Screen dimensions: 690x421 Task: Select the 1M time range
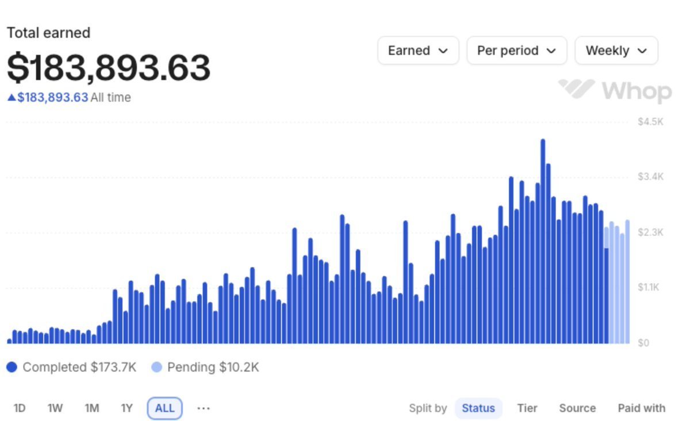tap(92, 408)
